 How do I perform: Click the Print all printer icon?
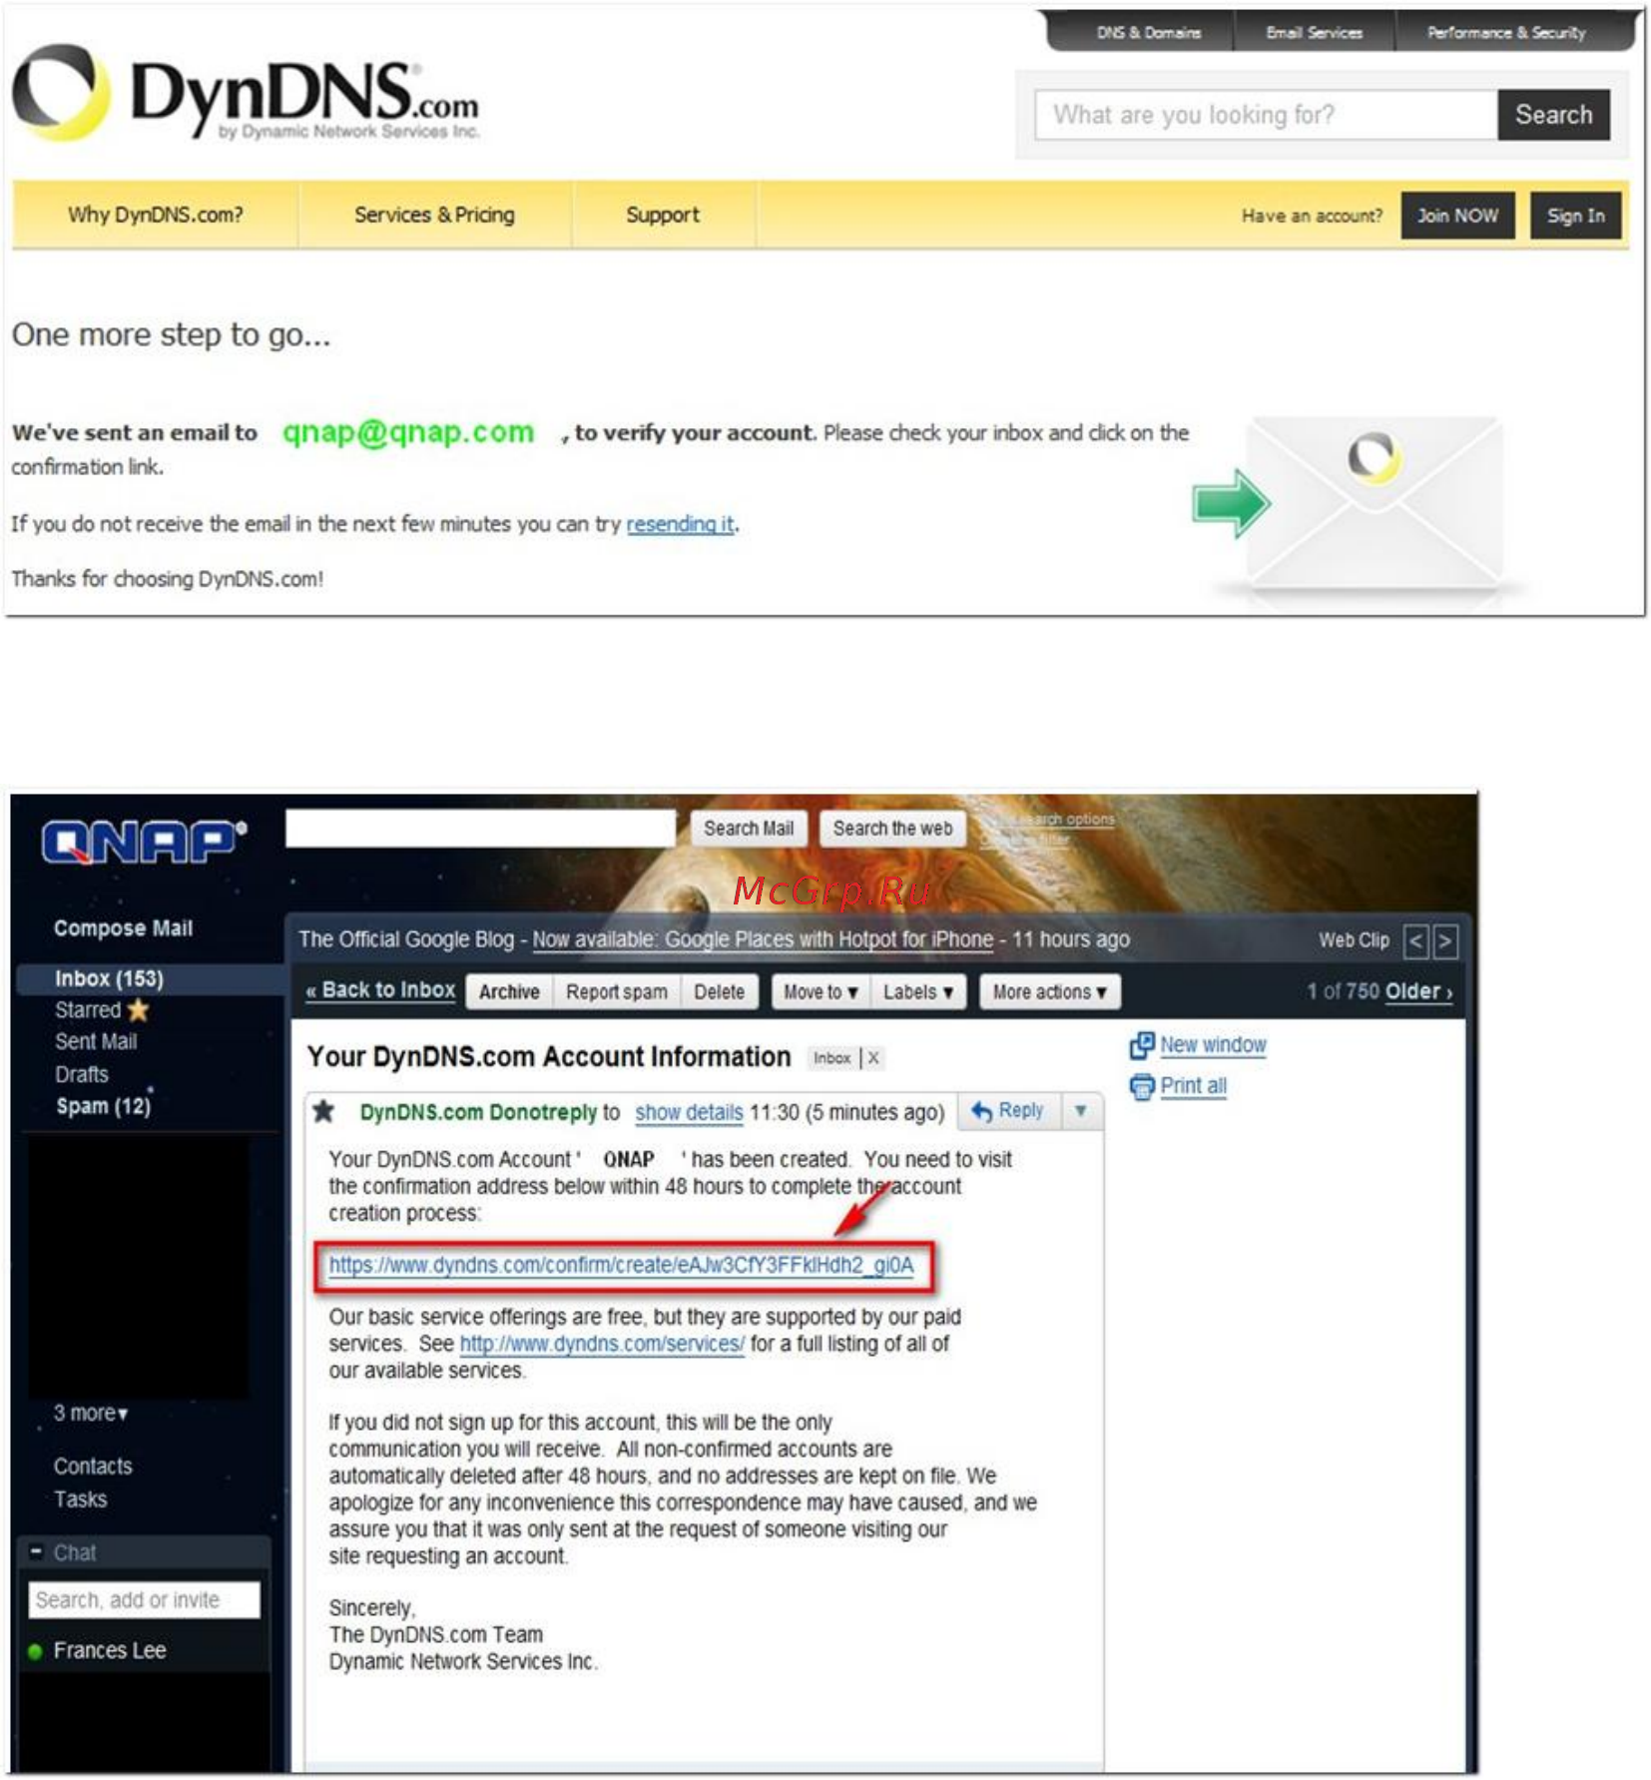coord(1141,1086)
